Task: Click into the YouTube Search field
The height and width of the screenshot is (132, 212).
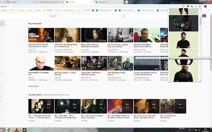Action: [x=85, y=16]
